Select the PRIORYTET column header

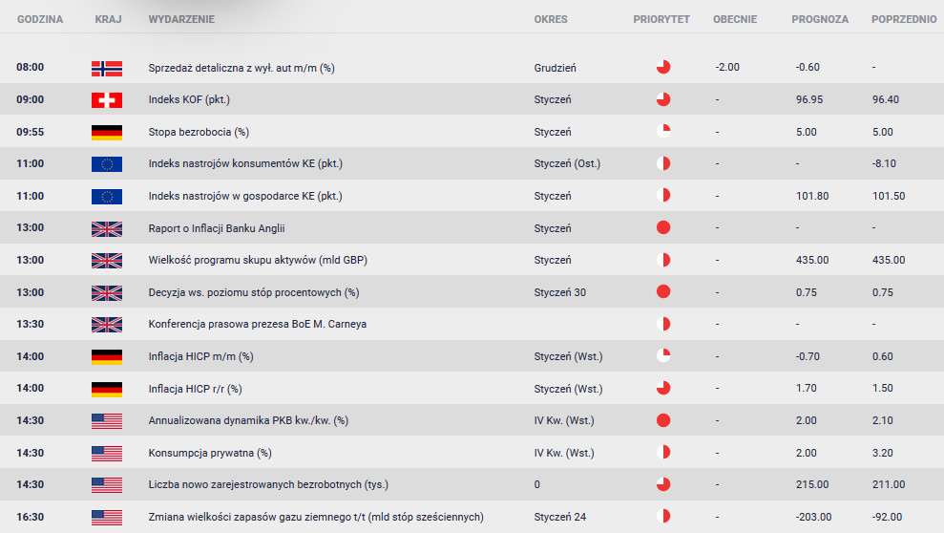pos(661,19)
